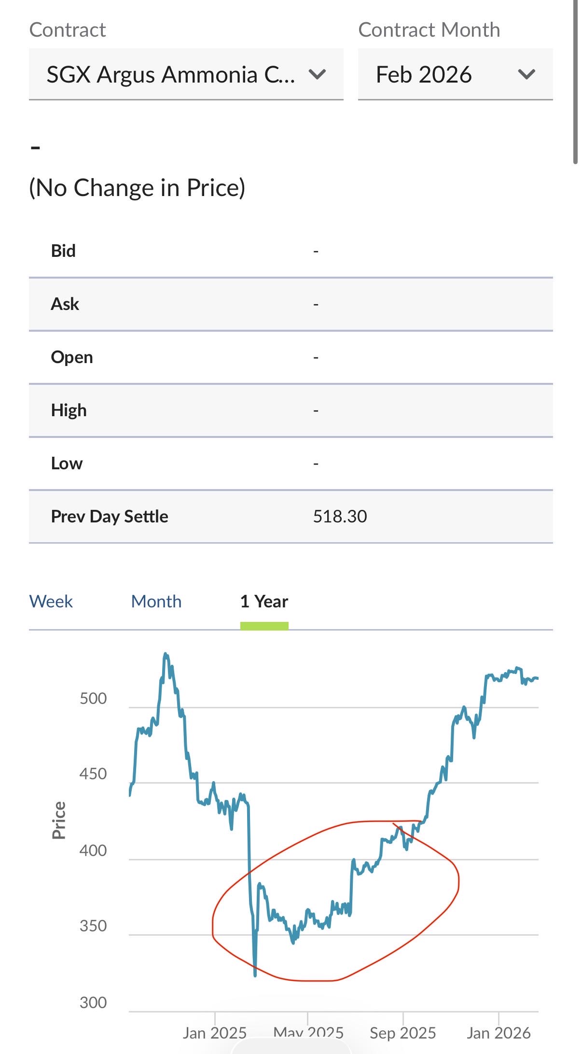This screenshot has height=1054, width=582.
Task: Switch to the Week chart tab
Action: pos(51,602)
